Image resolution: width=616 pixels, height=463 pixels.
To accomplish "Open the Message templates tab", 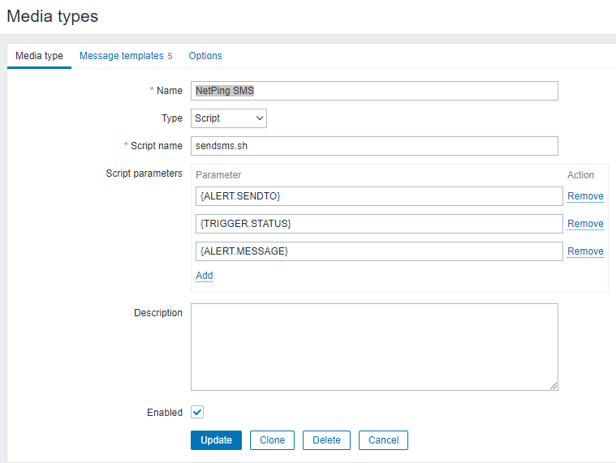I will pyautogui.click(x=125, y=56).
